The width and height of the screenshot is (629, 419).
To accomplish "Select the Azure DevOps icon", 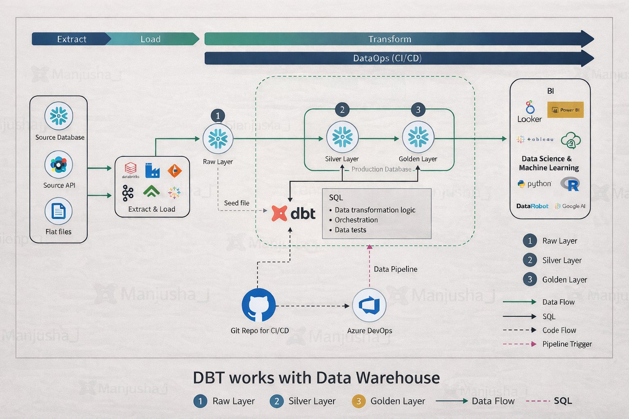I will 369,305.
